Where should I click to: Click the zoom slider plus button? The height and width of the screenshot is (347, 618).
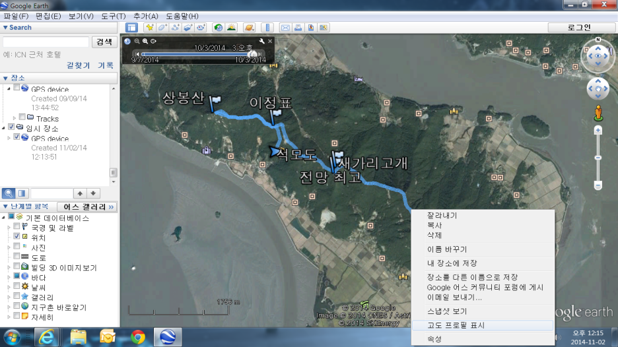point(598,131)
